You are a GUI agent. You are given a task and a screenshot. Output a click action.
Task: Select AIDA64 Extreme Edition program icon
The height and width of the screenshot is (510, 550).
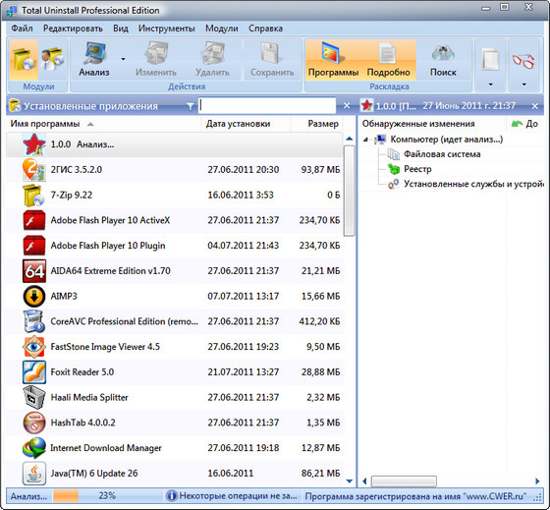[34, 271]
